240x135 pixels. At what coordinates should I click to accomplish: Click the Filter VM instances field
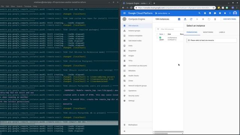[169, 29]
